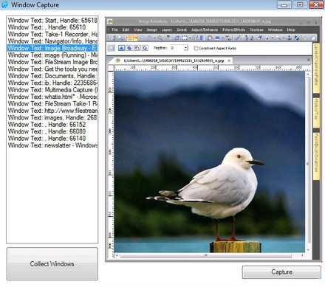The width and height of the screenshot is (325, 287).
Task: Select the highlighted rectangular marquee tool
Action: pos(131,38)
